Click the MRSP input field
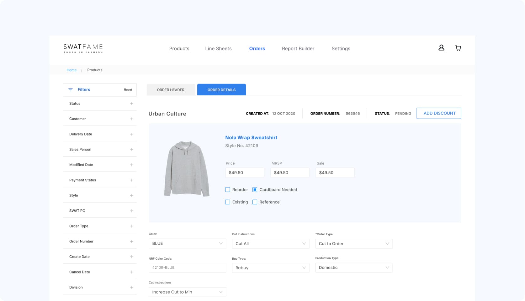The image size is (525, 301). click(x=290, y=173)
